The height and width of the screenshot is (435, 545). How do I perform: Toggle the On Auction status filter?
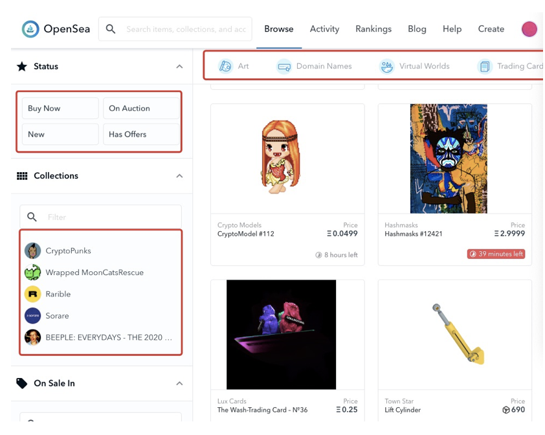(x=141, y=108)
